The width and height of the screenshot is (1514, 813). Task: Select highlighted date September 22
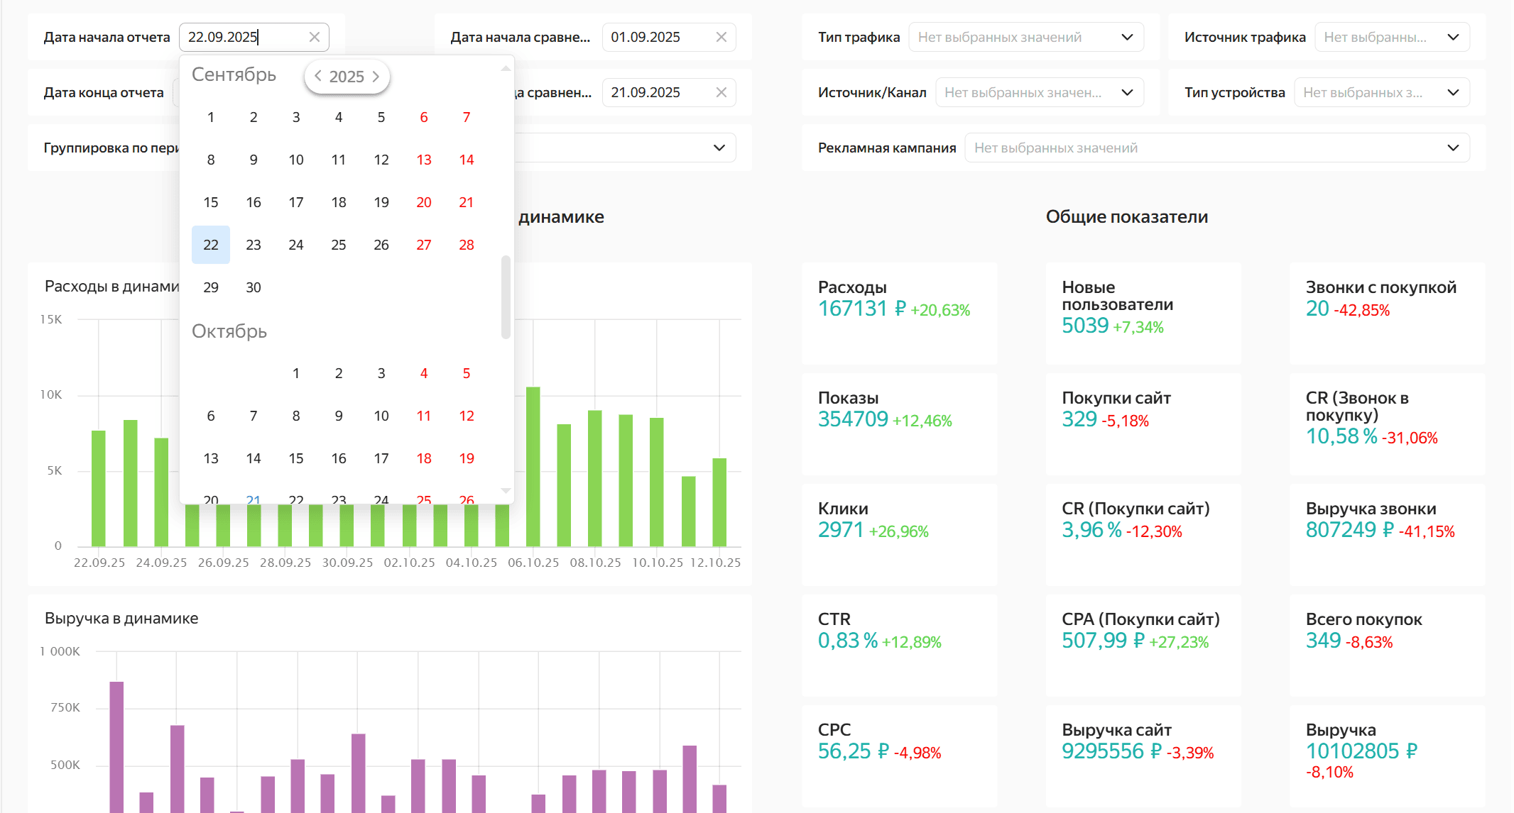211,245
